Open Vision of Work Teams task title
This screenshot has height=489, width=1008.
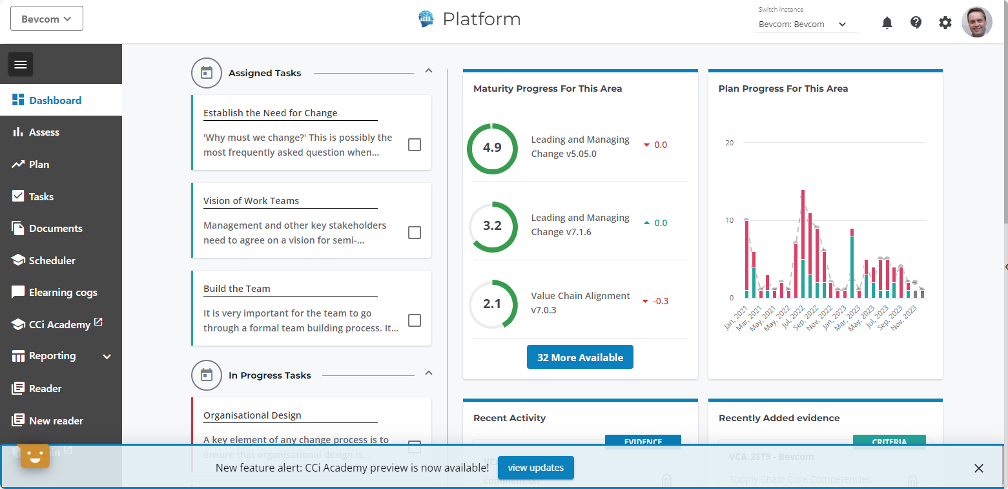(251, 201)
